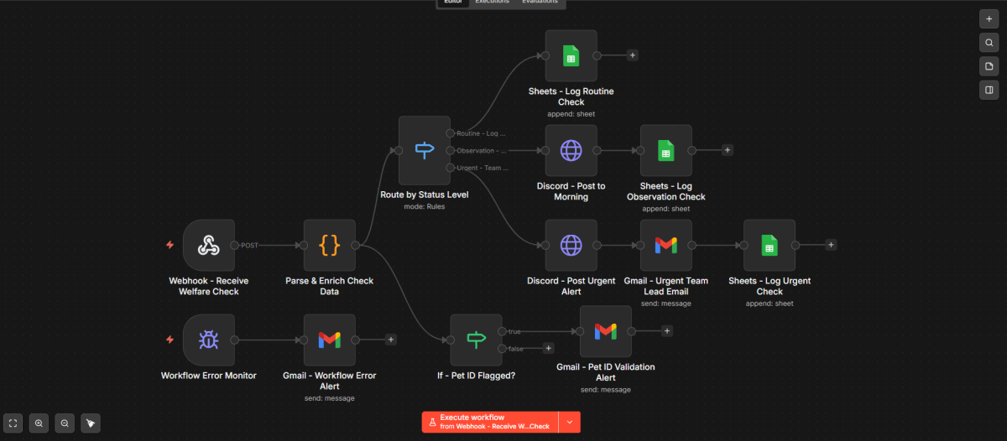Select the Discord - Post Urgent Alert node
The width and height of the screenshot is (1007, 441).
[x=571, y=246]
